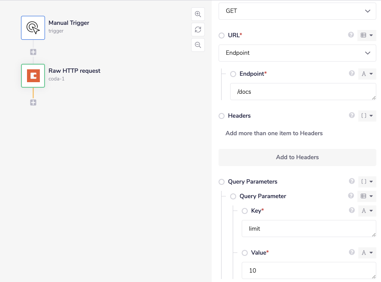Add step between trigger and HTTP request
This screenshot has width=381, height=282.
[33, 52]
